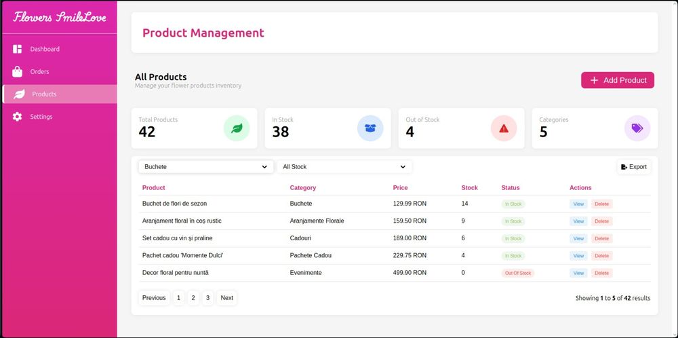Click the Status column header
678x338 pixels.
point(511,187)
